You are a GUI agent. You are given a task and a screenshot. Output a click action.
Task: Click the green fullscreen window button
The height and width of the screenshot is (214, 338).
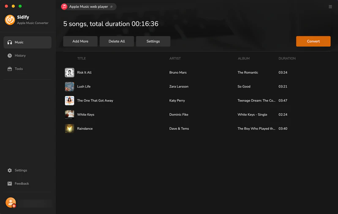coord(20,6)
